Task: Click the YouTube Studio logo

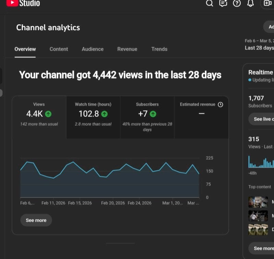Action: pyautogui.click(x=23, y=3)
